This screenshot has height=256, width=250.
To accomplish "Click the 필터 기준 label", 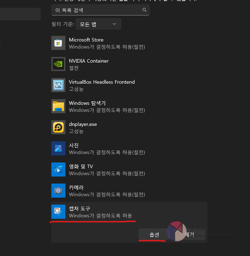I will tap(63, 24).
